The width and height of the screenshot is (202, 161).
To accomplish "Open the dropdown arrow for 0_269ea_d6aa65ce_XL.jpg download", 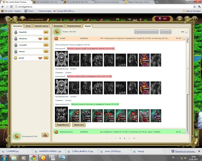I will tap(97, 151).
